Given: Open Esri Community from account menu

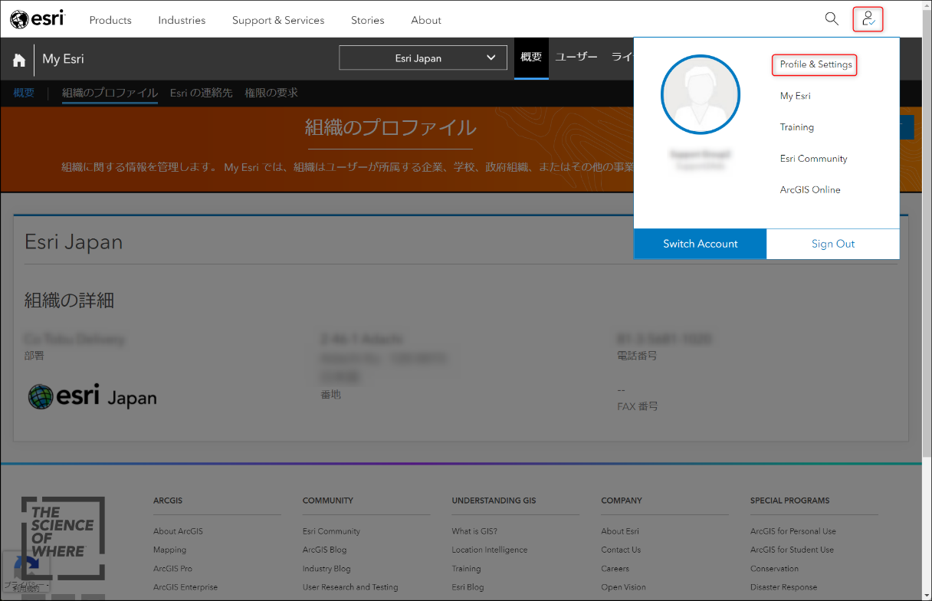Looking at the screenshot, I should tap(813, 159).
